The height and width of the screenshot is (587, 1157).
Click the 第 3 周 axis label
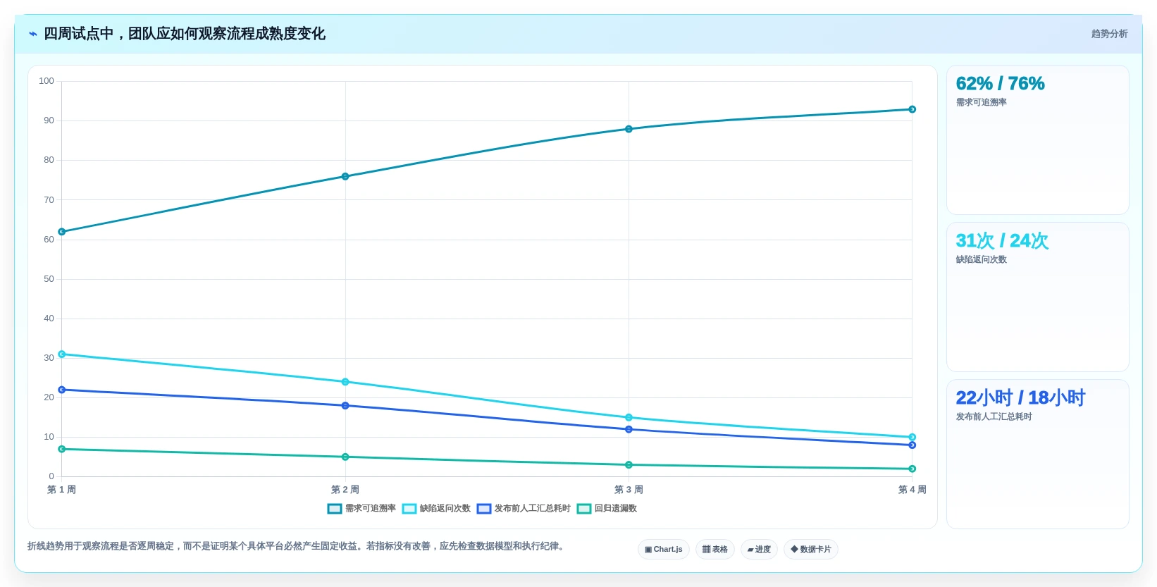(629, 490)
